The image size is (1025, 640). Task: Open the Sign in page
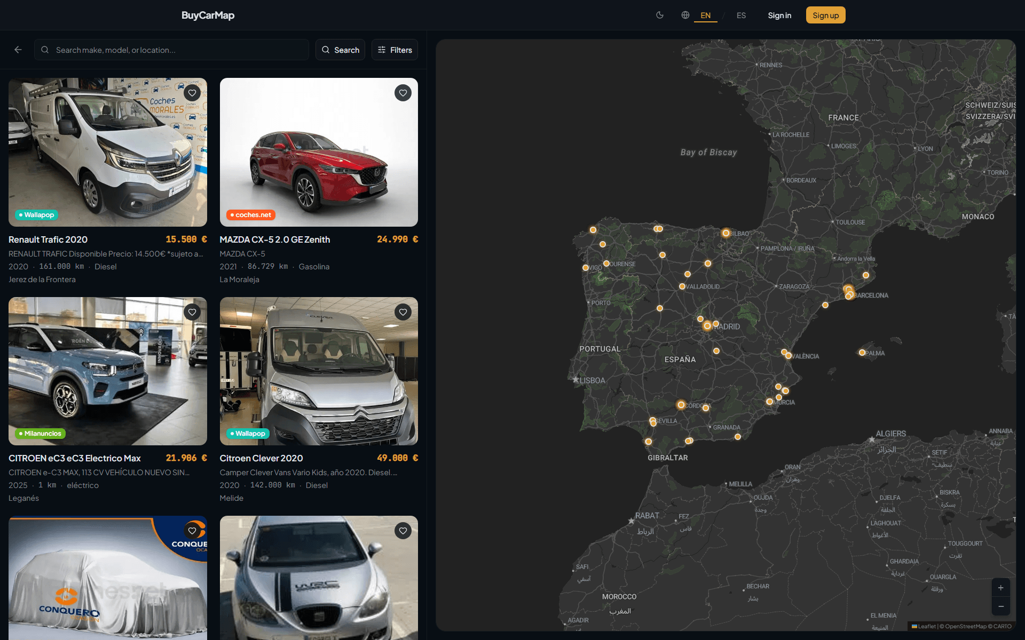pos(779,15)
